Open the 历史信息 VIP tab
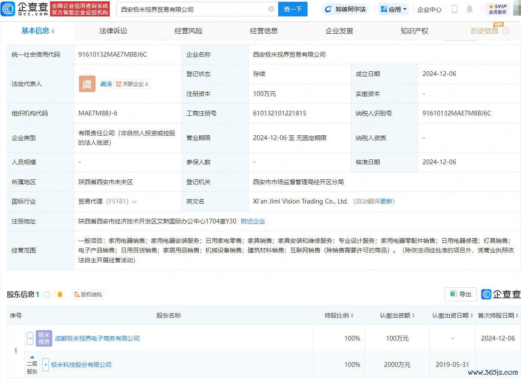Screen dimensions: 521x379 (x=485, y=31)
